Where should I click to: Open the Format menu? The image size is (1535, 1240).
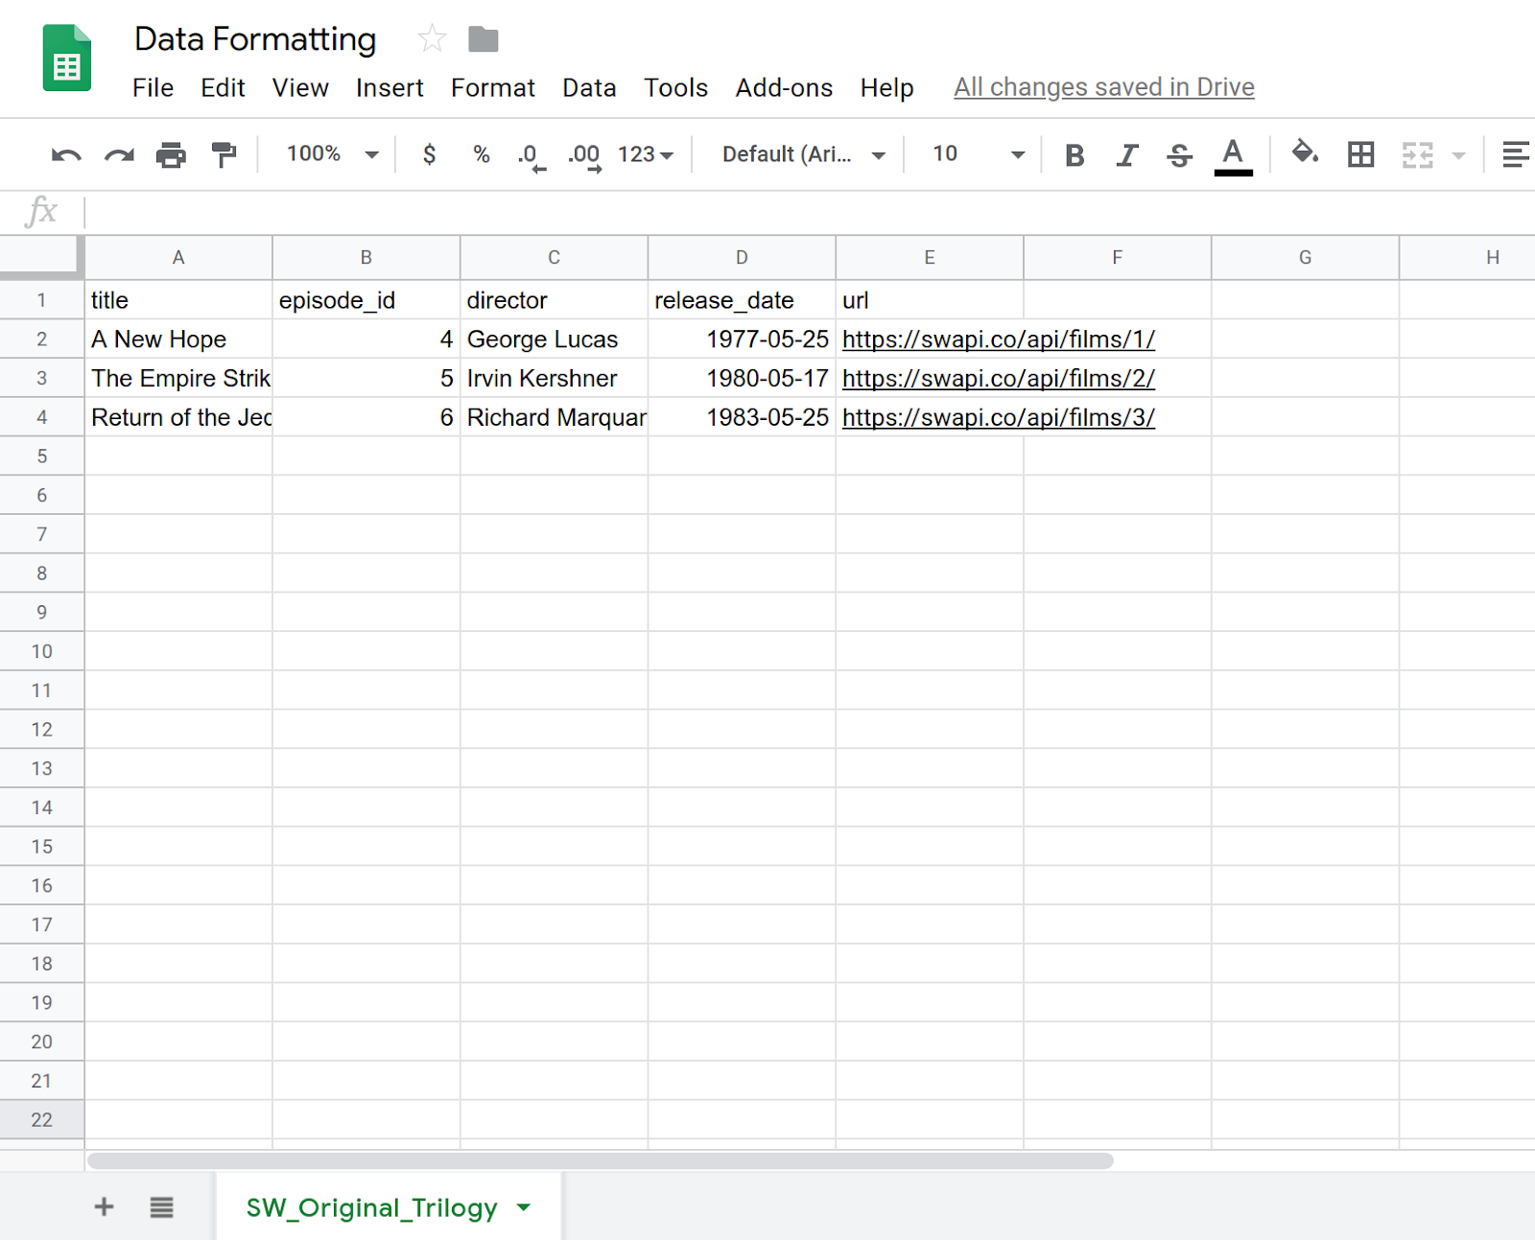492,87
